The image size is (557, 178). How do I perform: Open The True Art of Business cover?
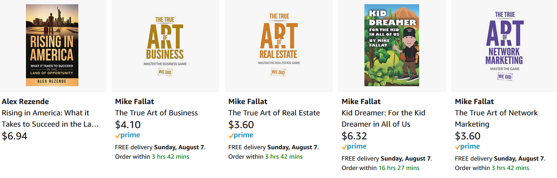coord(165,45)
